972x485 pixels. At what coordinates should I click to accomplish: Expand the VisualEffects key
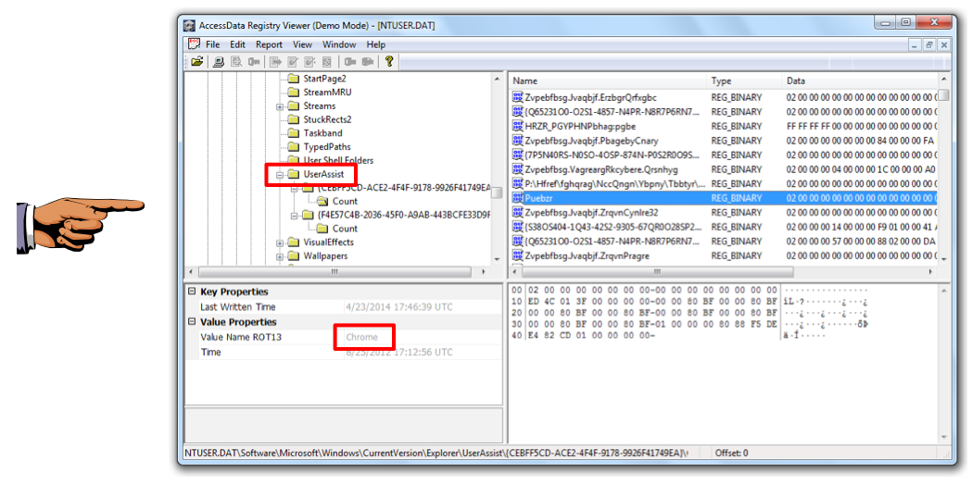pyautogui.click(x=280, y=242)
